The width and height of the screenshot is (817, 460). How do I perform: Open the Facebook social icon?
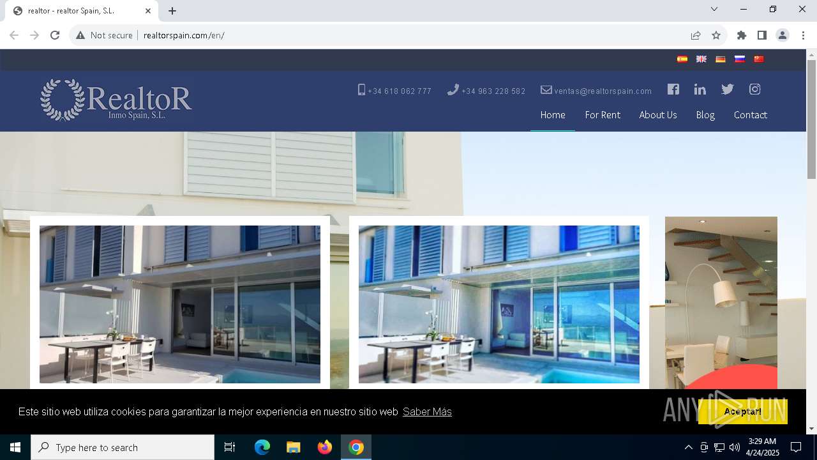tap(673, 89)
